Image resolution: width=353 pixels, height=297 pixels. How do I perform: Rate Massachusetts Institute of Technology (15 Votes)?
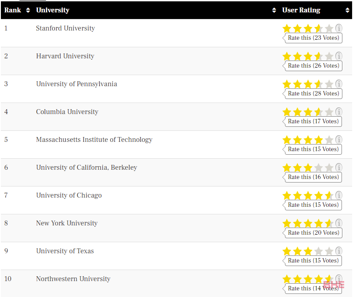coord(313,149)
